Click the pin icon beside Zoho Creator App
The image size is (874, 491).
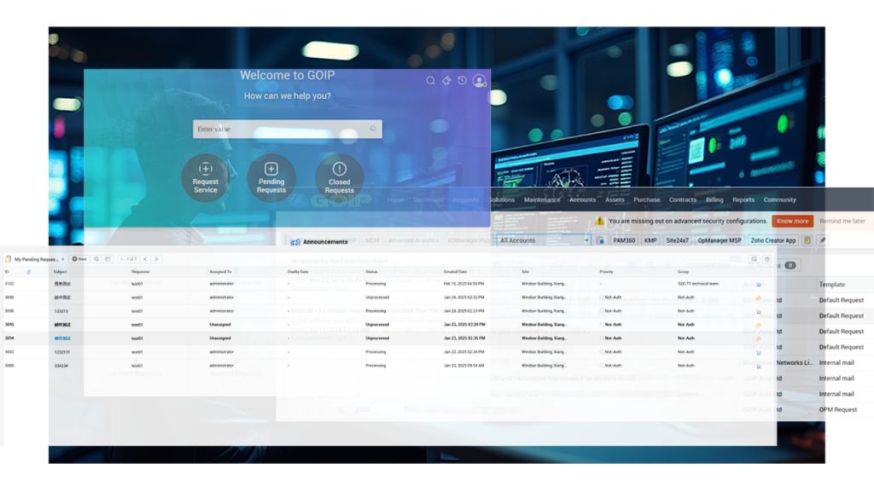click(822, 240)
